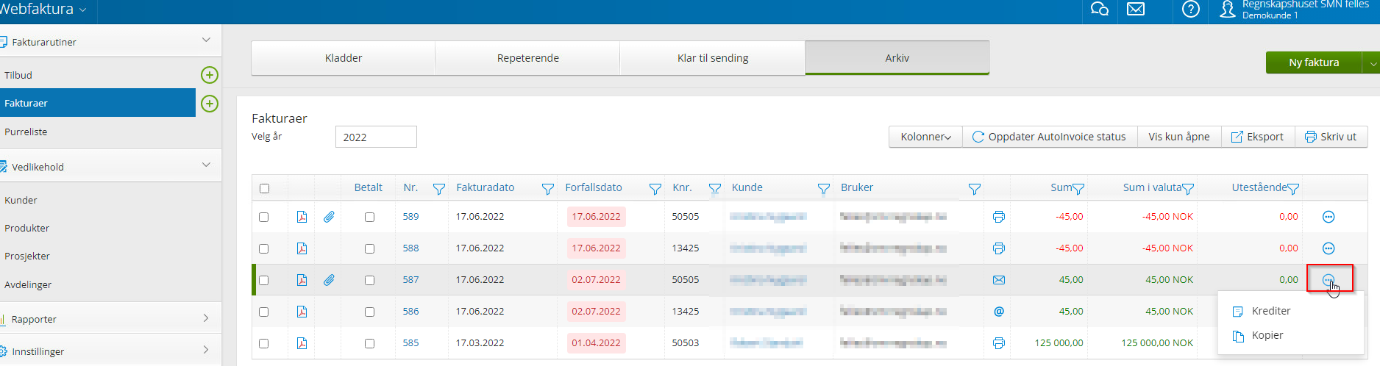Click the Velg år field showing 2022
1380x366 pixels.
tap(376, 137)
